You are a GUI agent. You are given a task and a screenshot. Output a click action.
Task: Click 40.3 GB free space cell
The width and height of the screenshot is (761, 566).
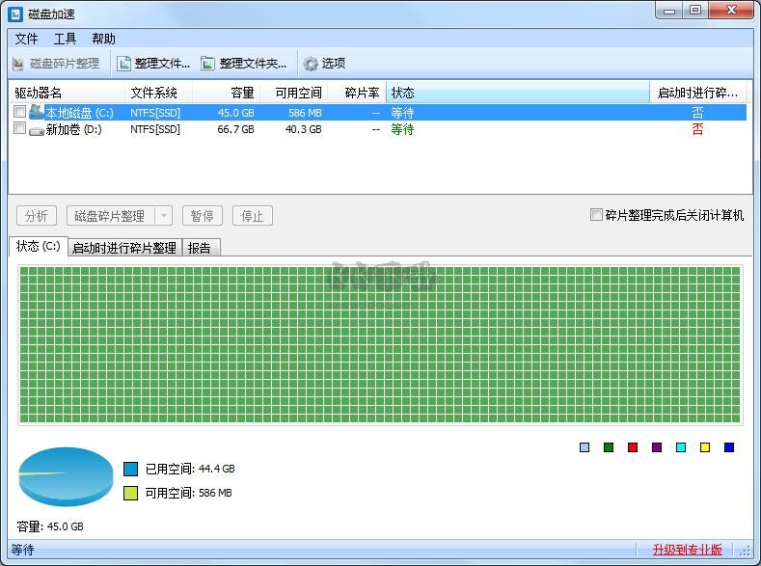[303, 129]
